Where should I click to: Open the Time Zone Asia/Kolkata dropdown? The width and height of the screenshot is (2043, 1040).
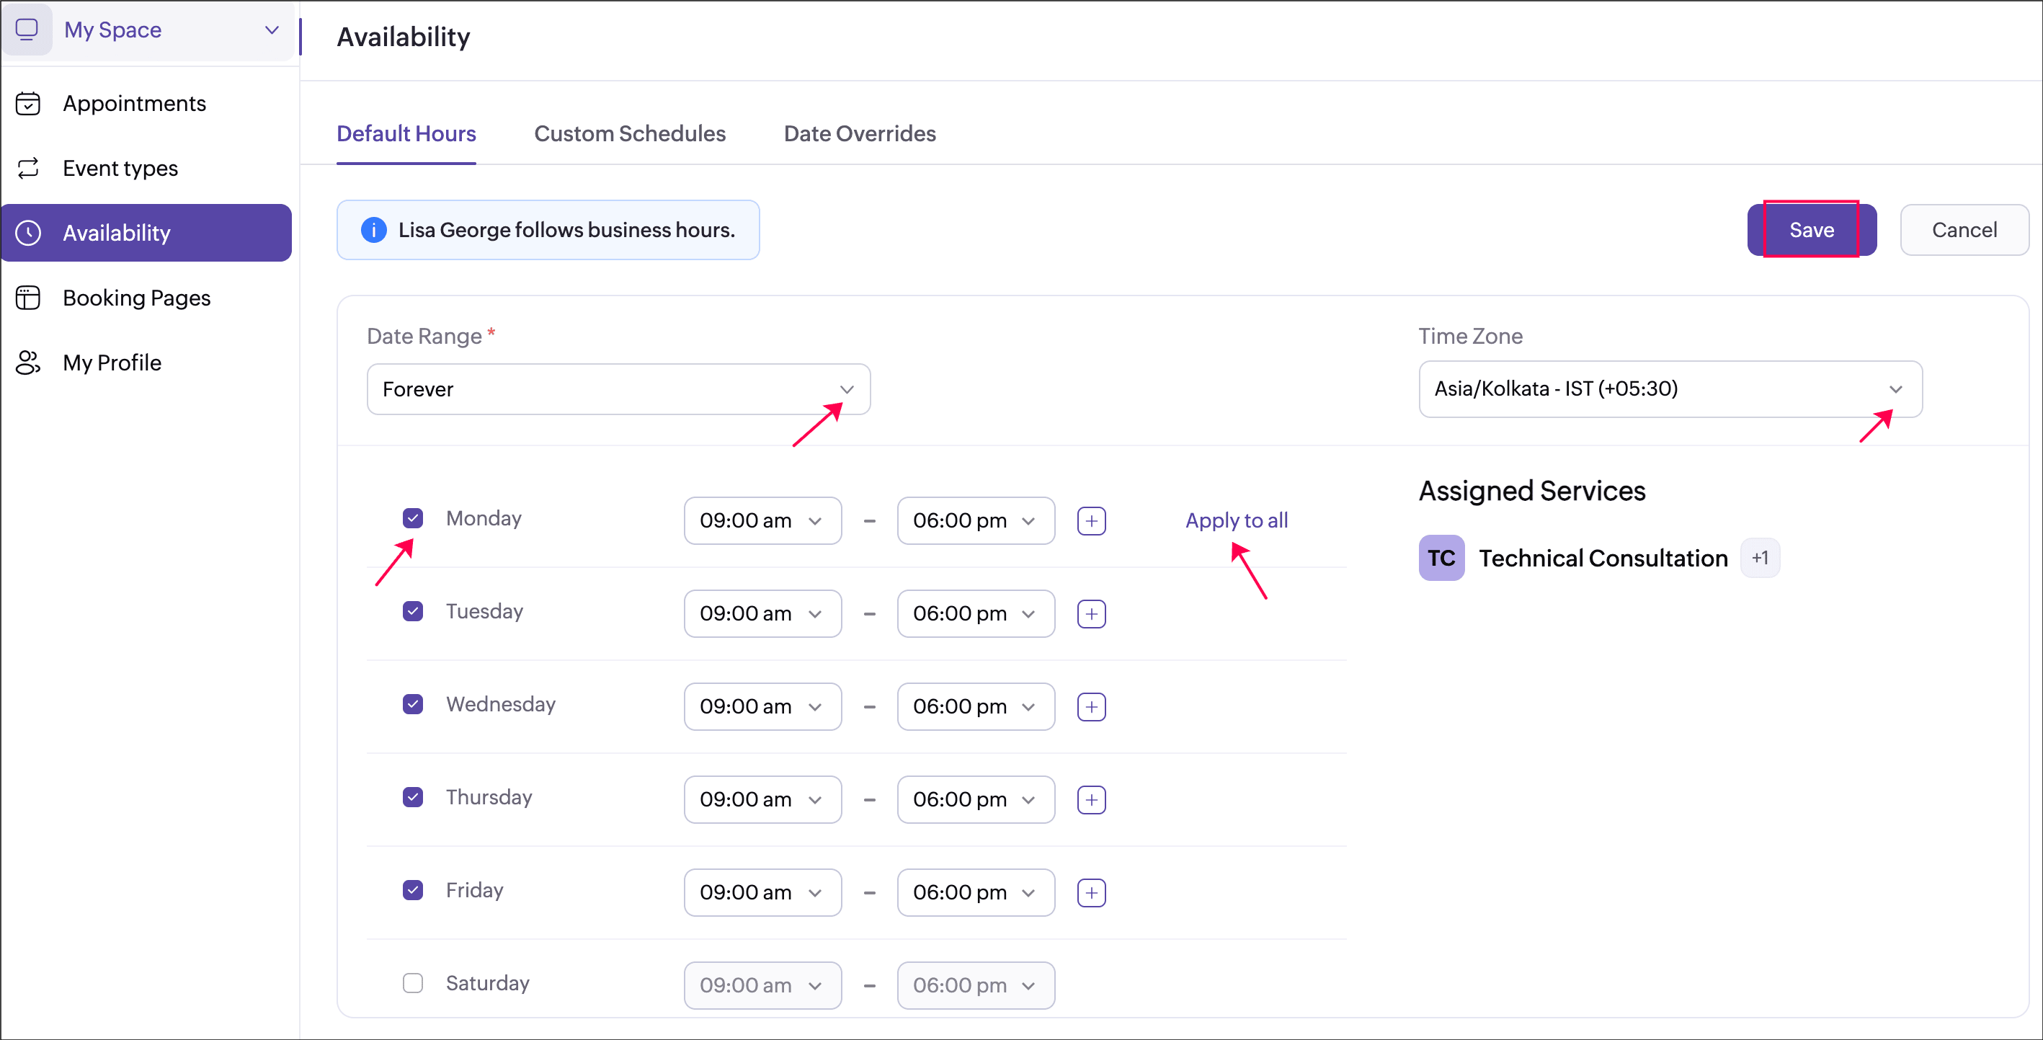tap(1670, 389)
